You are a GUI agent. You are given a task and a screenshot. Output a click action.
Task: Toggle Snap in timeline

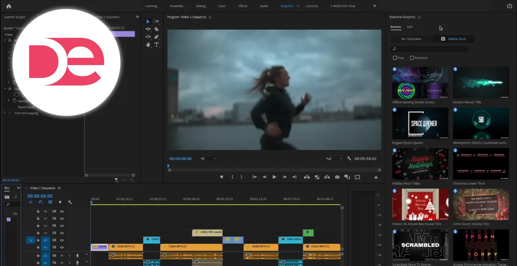[x=40, y=202]
